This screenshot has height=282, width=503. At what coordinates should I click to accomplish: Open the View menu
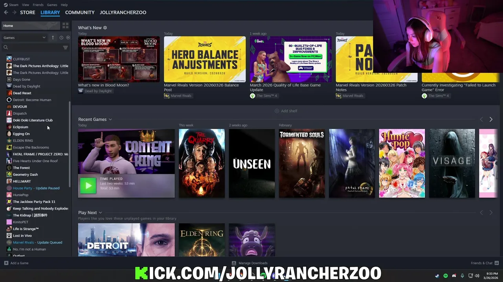pos(26,5)
